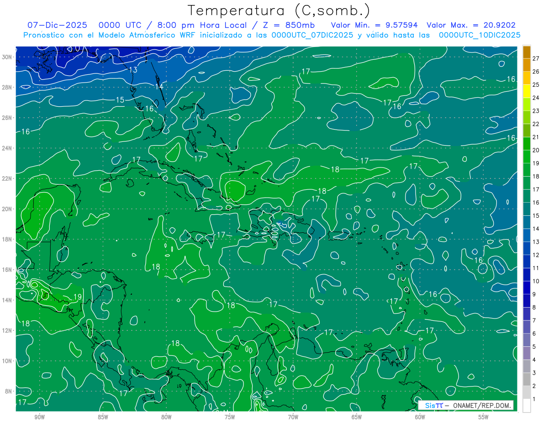
Task: Click the Sisπ logo text
Action: tap(434, 405)
